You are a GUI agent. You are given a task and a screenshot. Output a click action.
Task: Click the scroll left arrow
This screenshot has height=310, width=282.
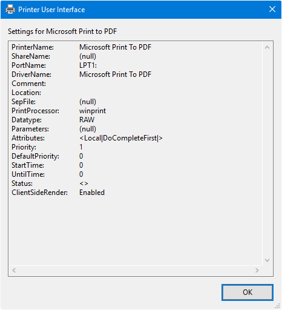pos(14,270)
